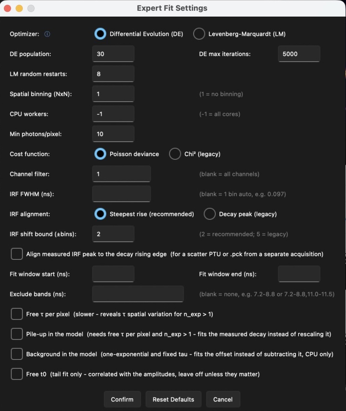Click the Exclude bands example hint text
346x411 pixels.
267,294
